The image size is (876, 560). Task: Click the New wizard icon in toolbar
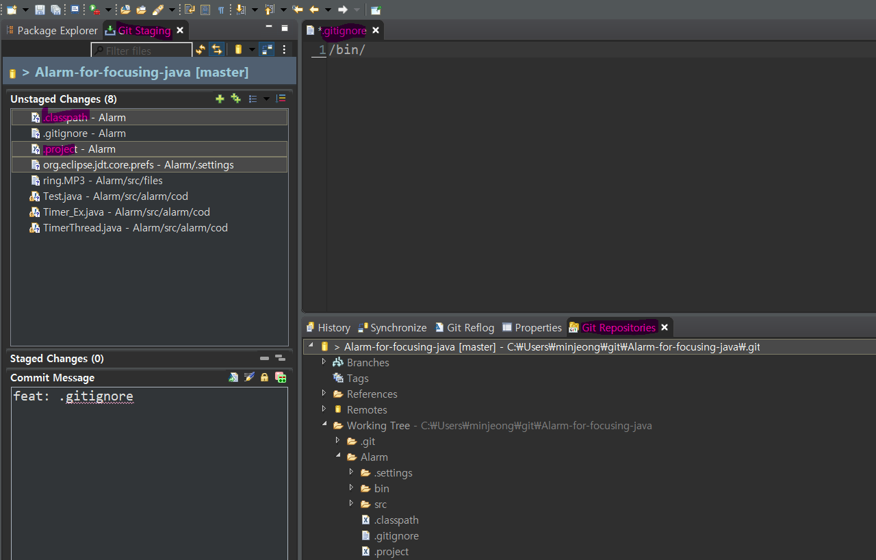click(12, 10)
